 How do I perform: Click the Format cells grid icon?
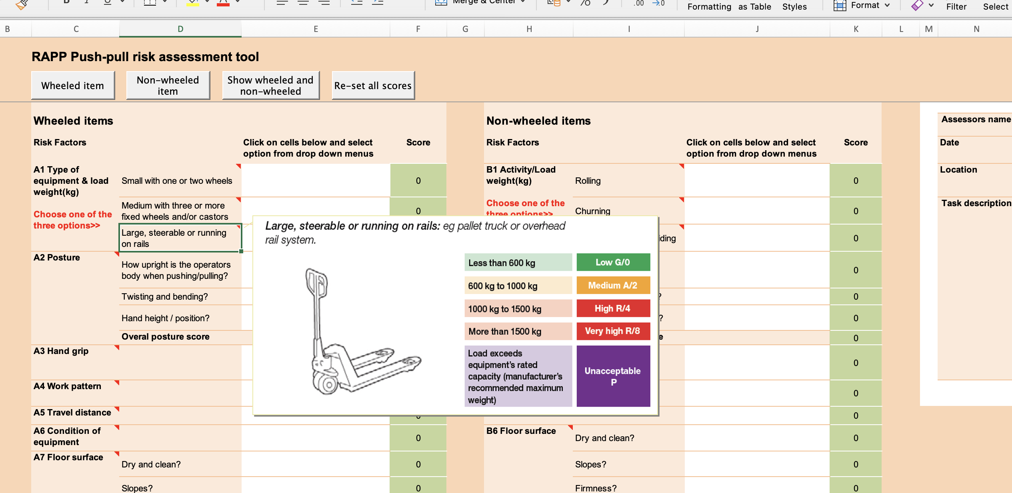point(840,6)
